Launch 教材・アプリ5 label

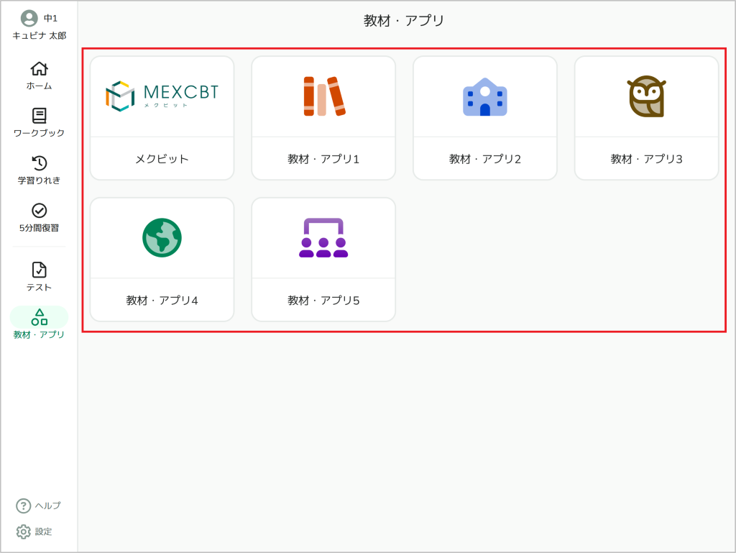tap(323, 301)
